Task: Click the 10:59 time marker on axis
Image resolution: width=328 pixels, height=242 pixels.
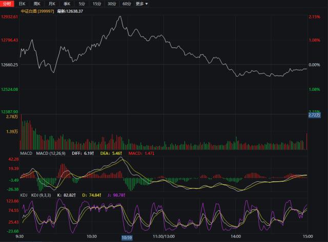Action: pyautogui.click(x=127, y=237)
